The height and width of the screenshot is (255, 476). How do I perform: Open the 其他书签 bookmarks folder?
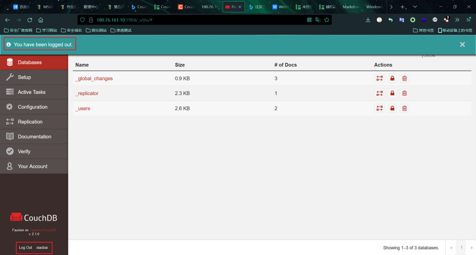coord(423,30)
